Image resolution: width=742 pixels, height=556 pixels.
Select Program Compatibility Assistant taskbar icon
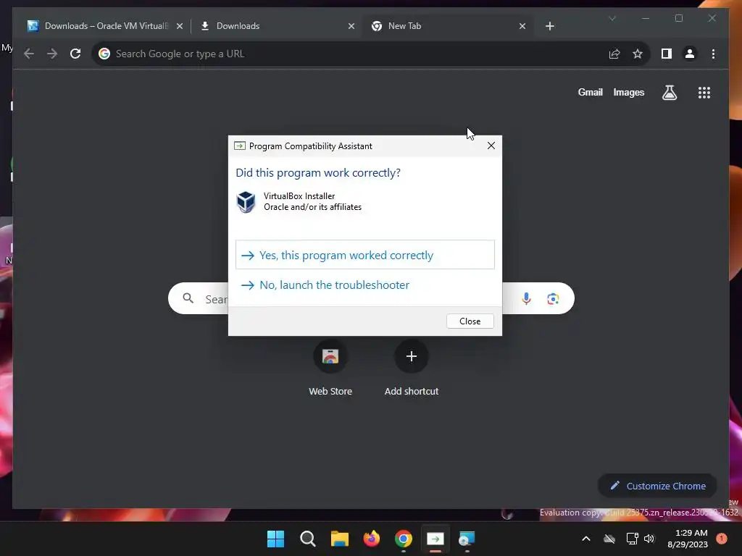(x=435, y=539)
